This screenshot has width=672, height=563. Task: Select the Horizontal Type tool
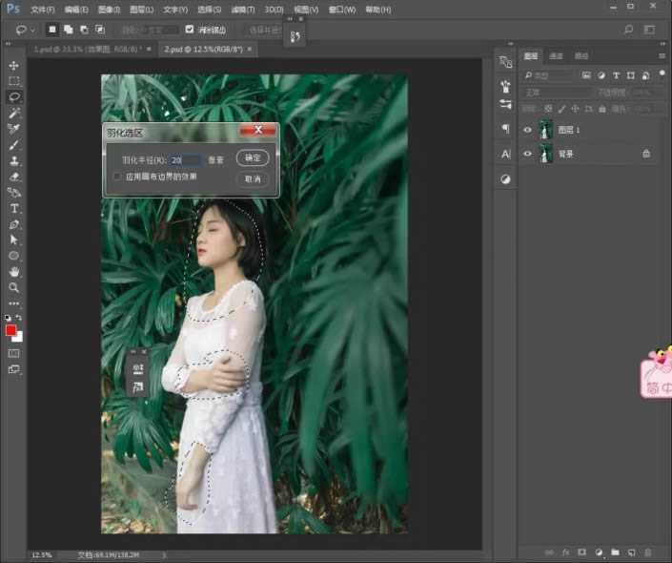(14, 208)
